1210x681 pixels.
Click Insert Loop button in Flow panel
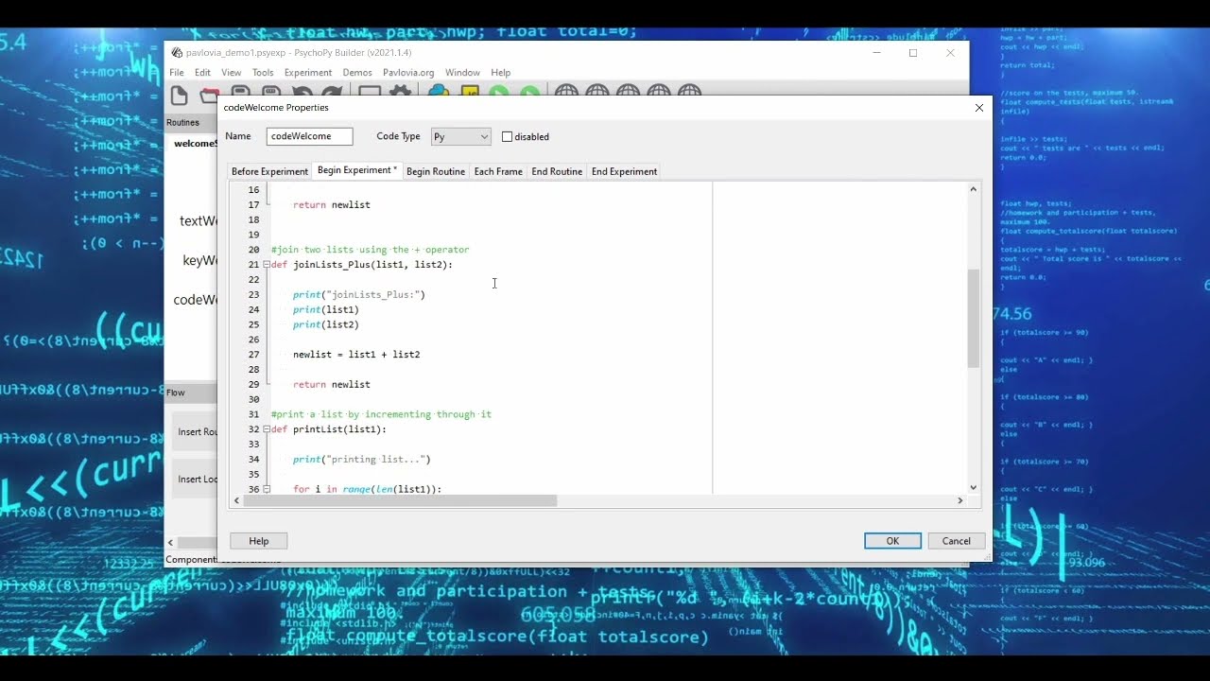196,479
